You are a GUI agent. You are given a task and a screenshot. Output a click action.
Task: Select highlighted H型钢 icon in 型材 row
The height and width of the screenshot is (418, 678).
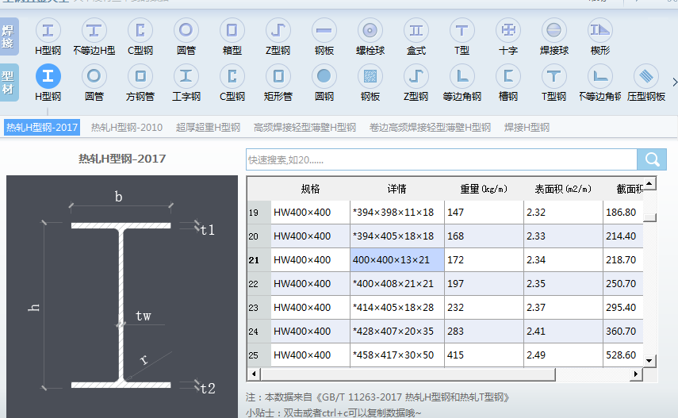point(48,77)
